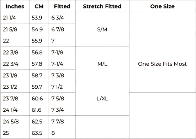The image size is (196, 139).
Task: Select the Fitted column header
Action: tap(62, 6)
